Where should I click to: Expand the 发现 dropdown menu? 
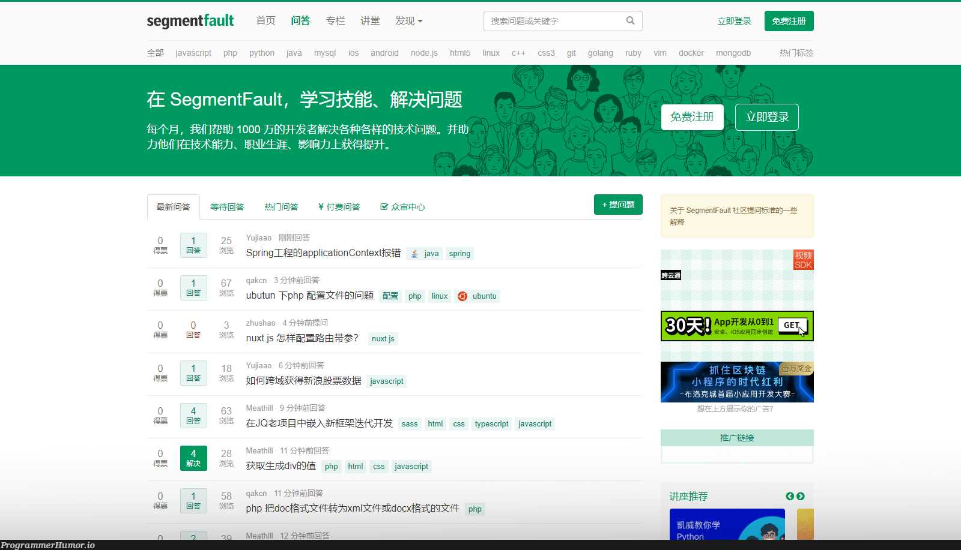[x=408, y=21]
